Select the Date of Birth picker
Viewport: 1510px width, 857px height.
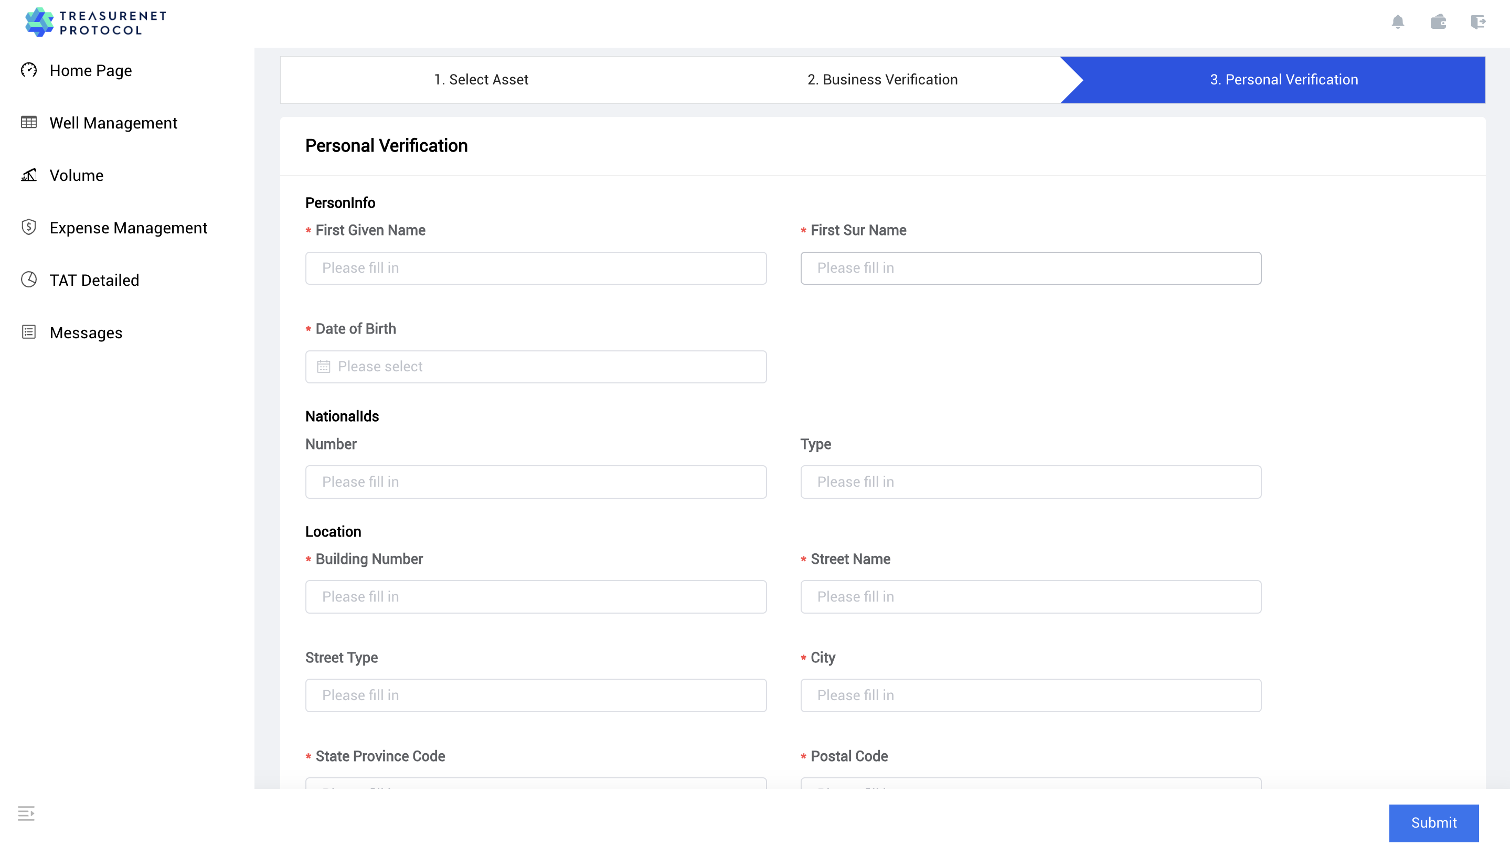[535, 367]
